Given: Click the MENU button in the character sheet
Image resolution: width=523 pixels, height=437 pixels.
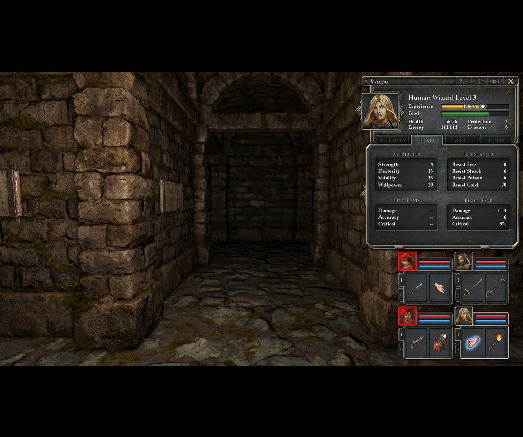Looking at the screenshot, I should [494, 81].
